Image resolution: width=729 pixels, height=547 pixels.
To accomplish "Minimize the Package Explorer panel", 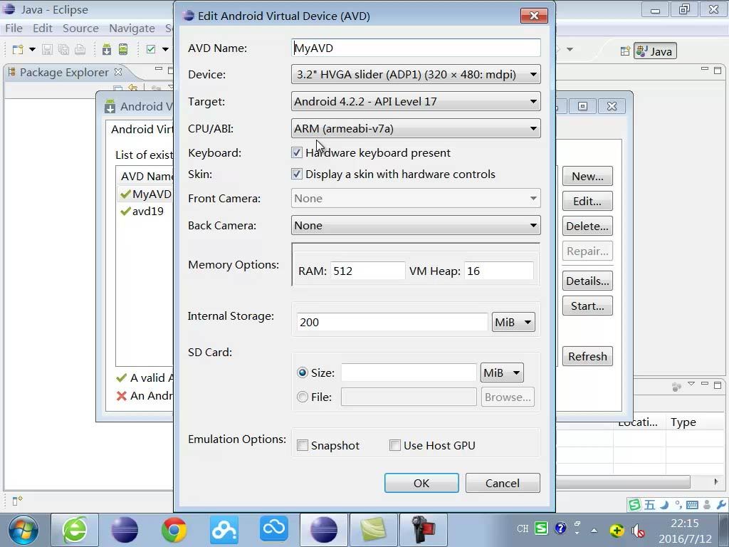I will click(x=159, y=69).
